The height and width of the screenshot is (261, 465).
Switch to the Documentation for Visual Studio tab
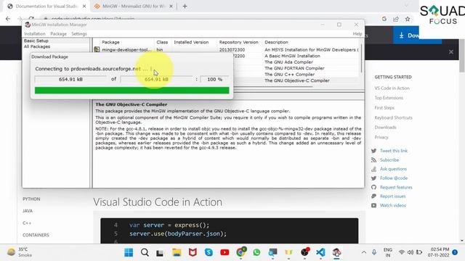tap(46, 7)
